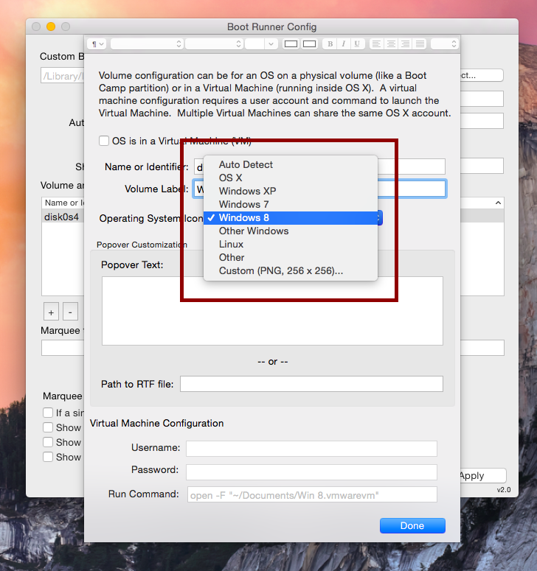Image resolution: width=537 pixels, height=571 pixels.
Task: Toggle the last Show checkbox
Action: 48,457
